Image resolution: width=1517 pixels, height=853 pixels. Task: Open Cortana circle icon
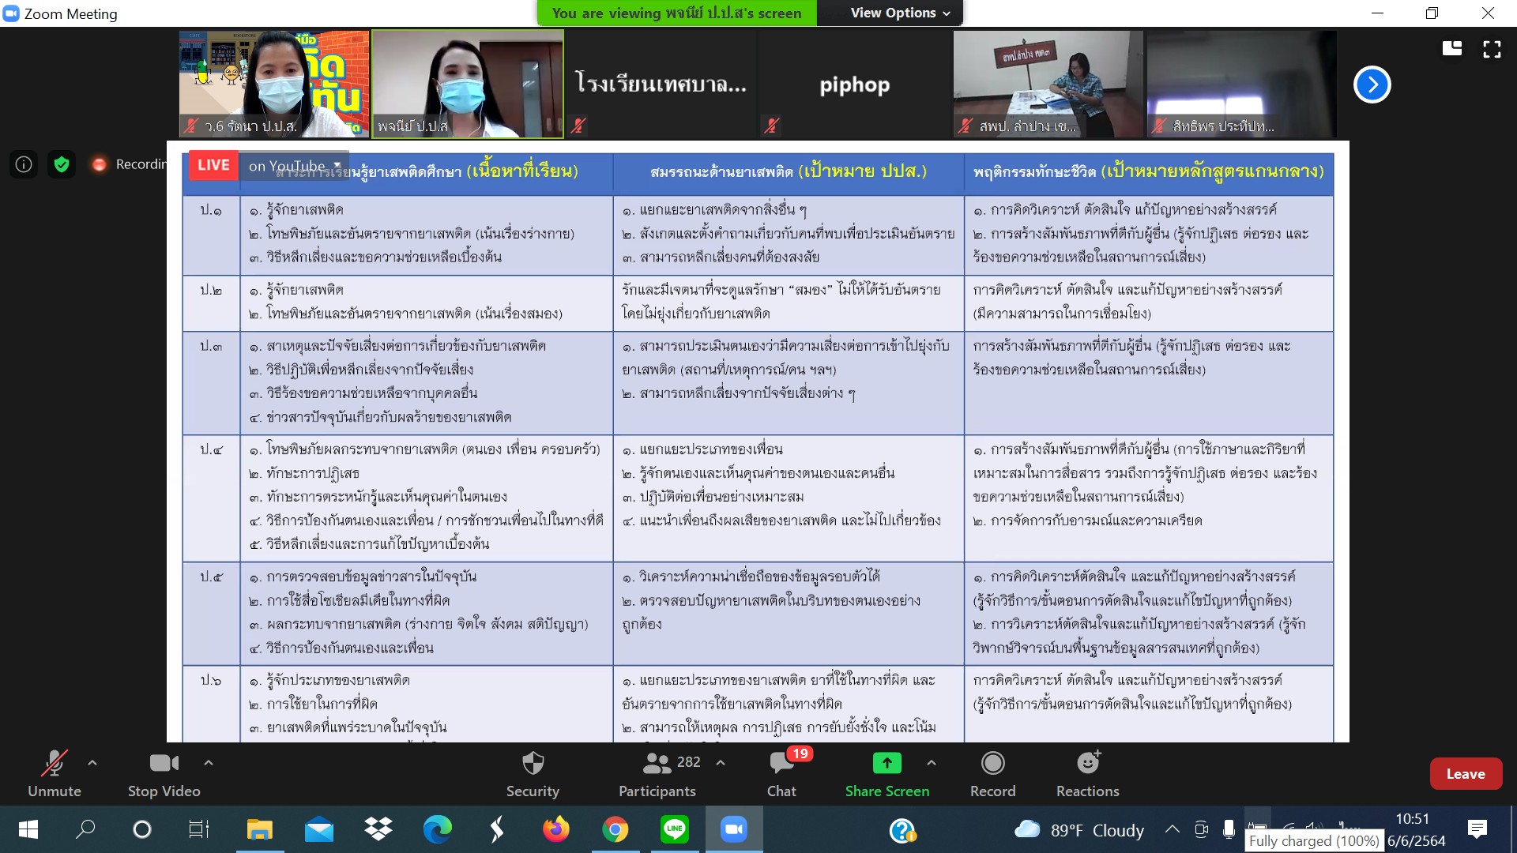pos(142,829)
